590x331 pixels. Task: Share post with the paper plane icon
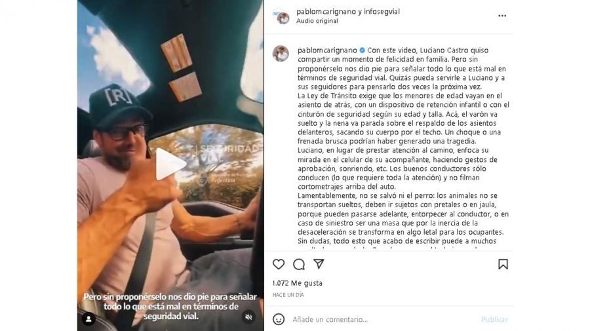319,263
